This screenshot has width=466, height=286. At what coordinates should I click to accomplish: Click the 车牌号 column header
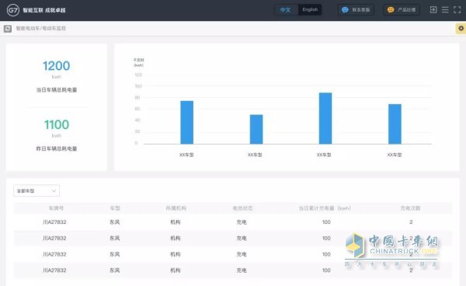pos(56,208)
